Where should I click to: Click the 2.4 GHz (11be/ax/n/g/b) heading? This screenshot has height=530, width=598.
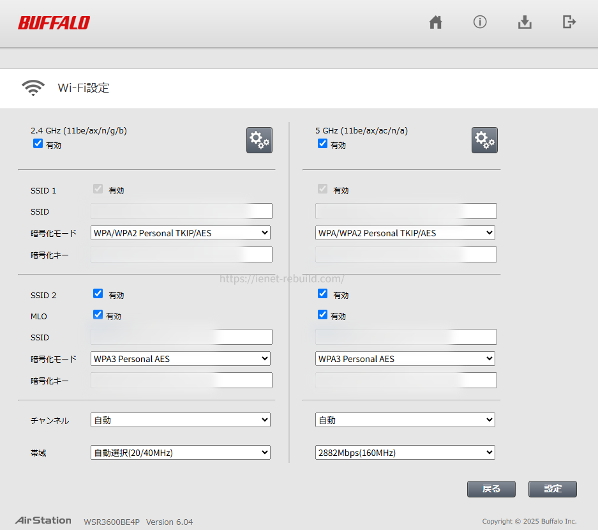[78, 130]
